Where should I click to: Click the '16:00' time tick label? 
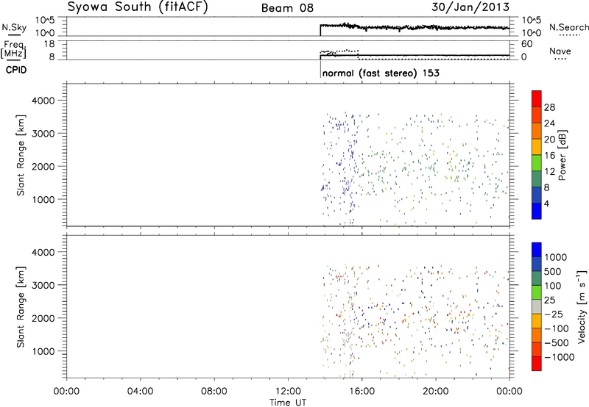[361, 392]
